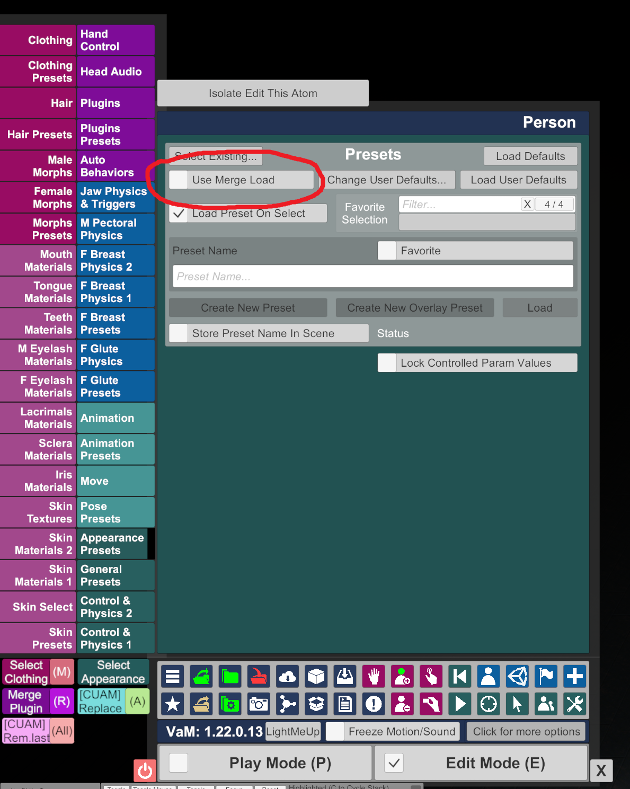
Task: Click the open box package icon
Action: tap(316, 704)
